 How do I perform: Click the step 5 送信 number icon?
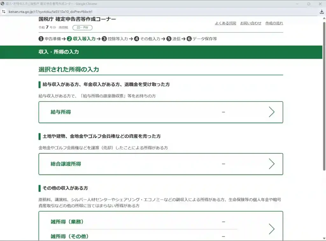point(169,39)
